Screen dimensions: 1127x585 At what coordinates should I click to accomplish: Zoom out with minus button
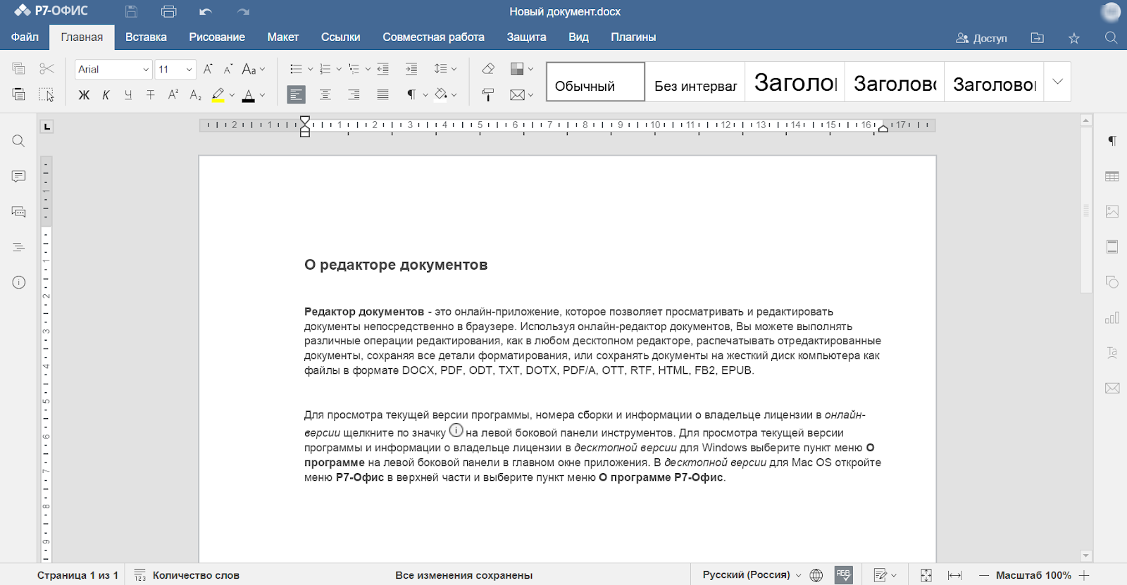pyautogui.click(x=984, y=575)
